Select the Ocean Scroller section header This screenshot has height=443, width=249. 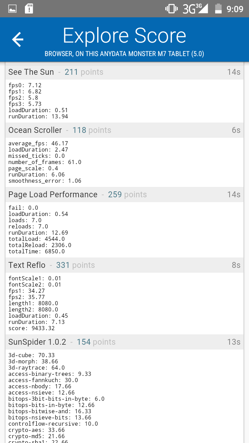35,130
